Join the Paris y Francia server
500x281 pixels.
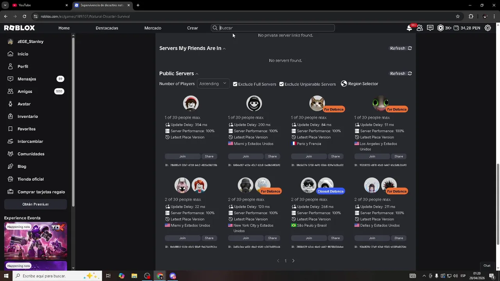pos(309,156)
